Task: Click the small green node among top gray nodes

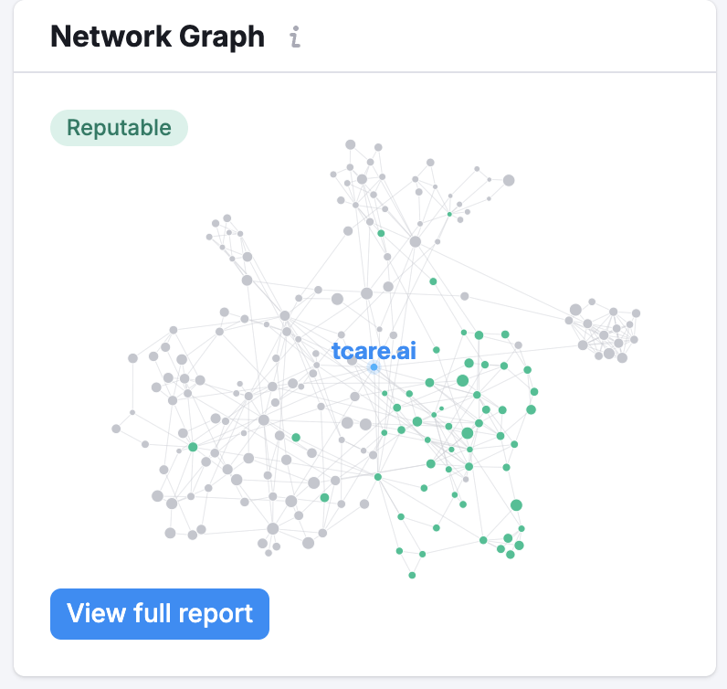Action: 449,215
